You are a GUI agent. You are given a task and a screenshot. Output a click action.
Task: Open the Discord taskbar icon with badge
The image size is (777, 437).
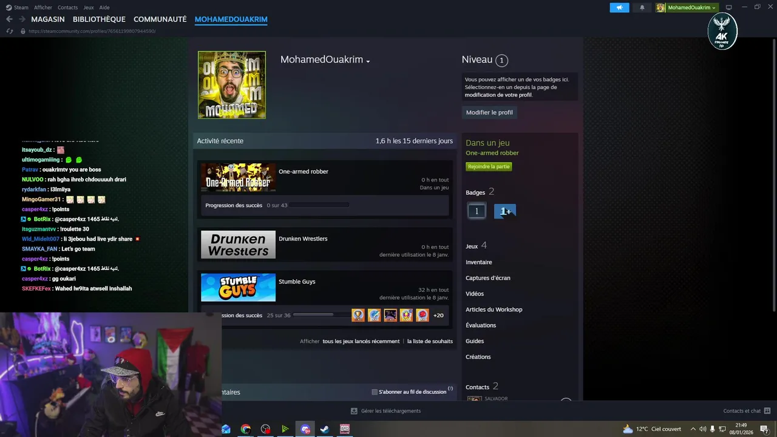[305, 429]
